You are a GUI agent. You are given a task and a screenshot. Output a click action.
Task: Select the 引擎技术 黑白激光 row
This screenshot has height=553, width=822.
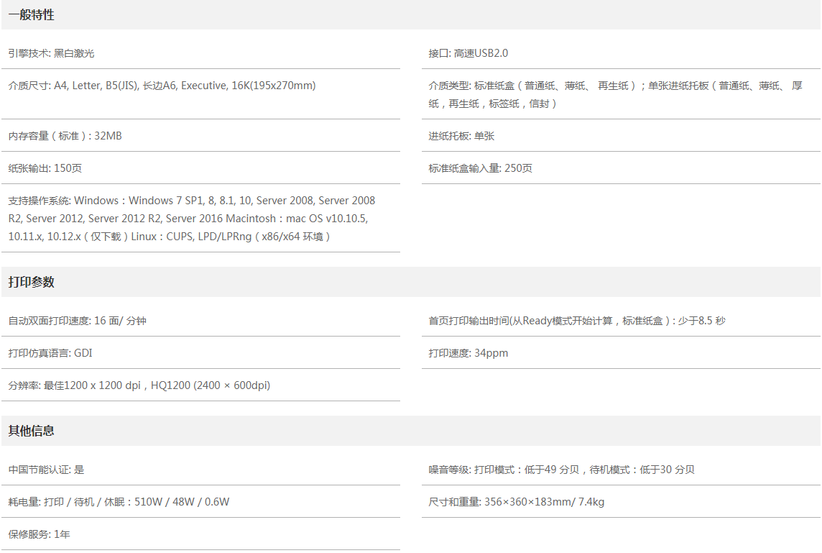pyautogui.click(x=52, y=53)
